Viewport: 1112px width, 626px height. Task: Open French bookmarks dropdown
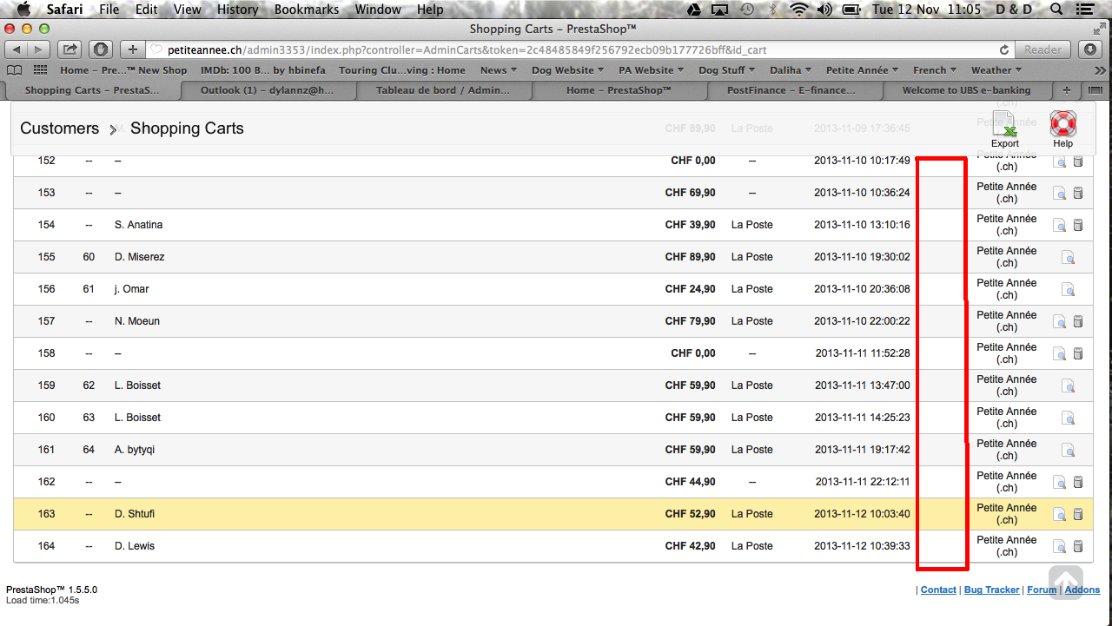[935, 70]
